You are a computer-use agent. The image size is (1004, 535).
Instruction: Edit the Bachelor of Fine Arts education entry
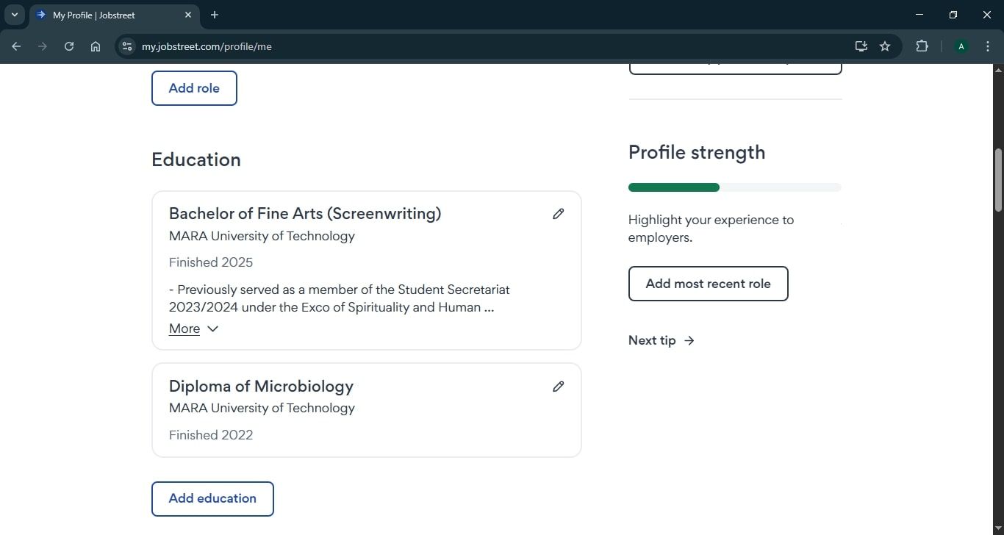coord(559,213)
